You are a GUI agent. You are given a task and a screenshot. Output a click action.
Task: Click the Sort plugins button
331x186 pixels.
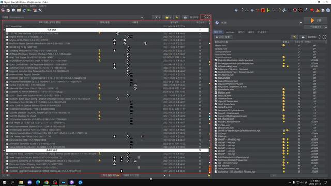pos(223,37)
